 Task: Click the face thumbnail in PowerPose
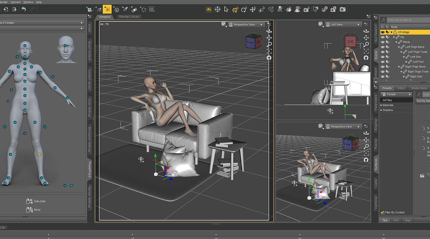click(66, 49)
